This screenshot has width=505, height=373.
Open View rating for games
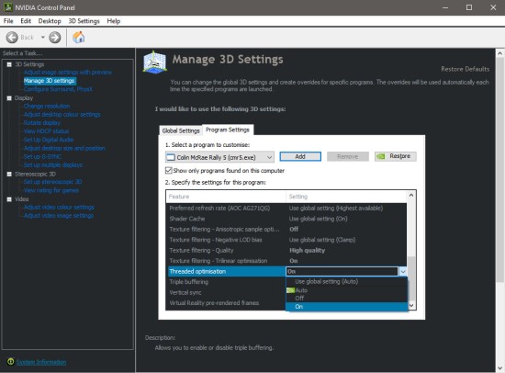[51, 190]
